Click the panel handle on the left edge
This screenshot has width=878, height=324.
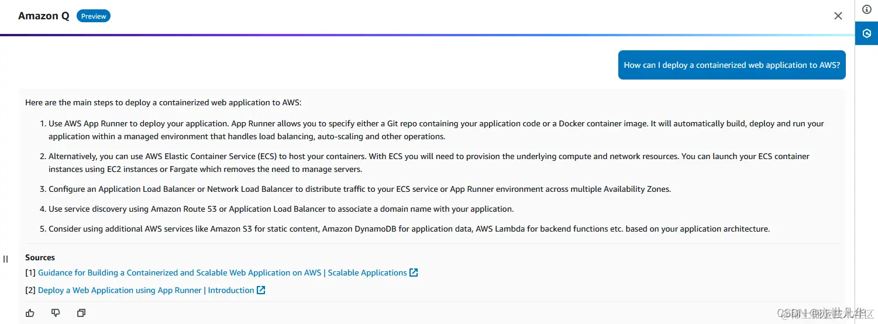click(x=5, y=258)
